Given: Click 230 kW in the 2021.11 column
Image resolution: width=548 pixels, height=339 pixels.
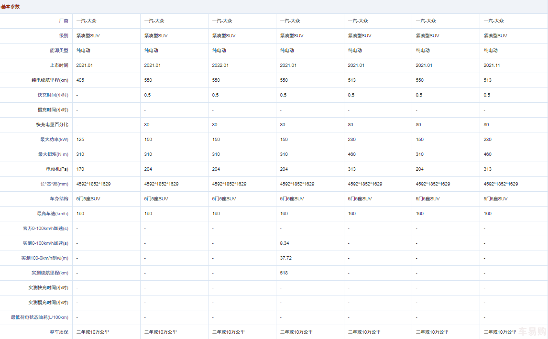Looking at the screenshot, I should click(x=488, y=140).
